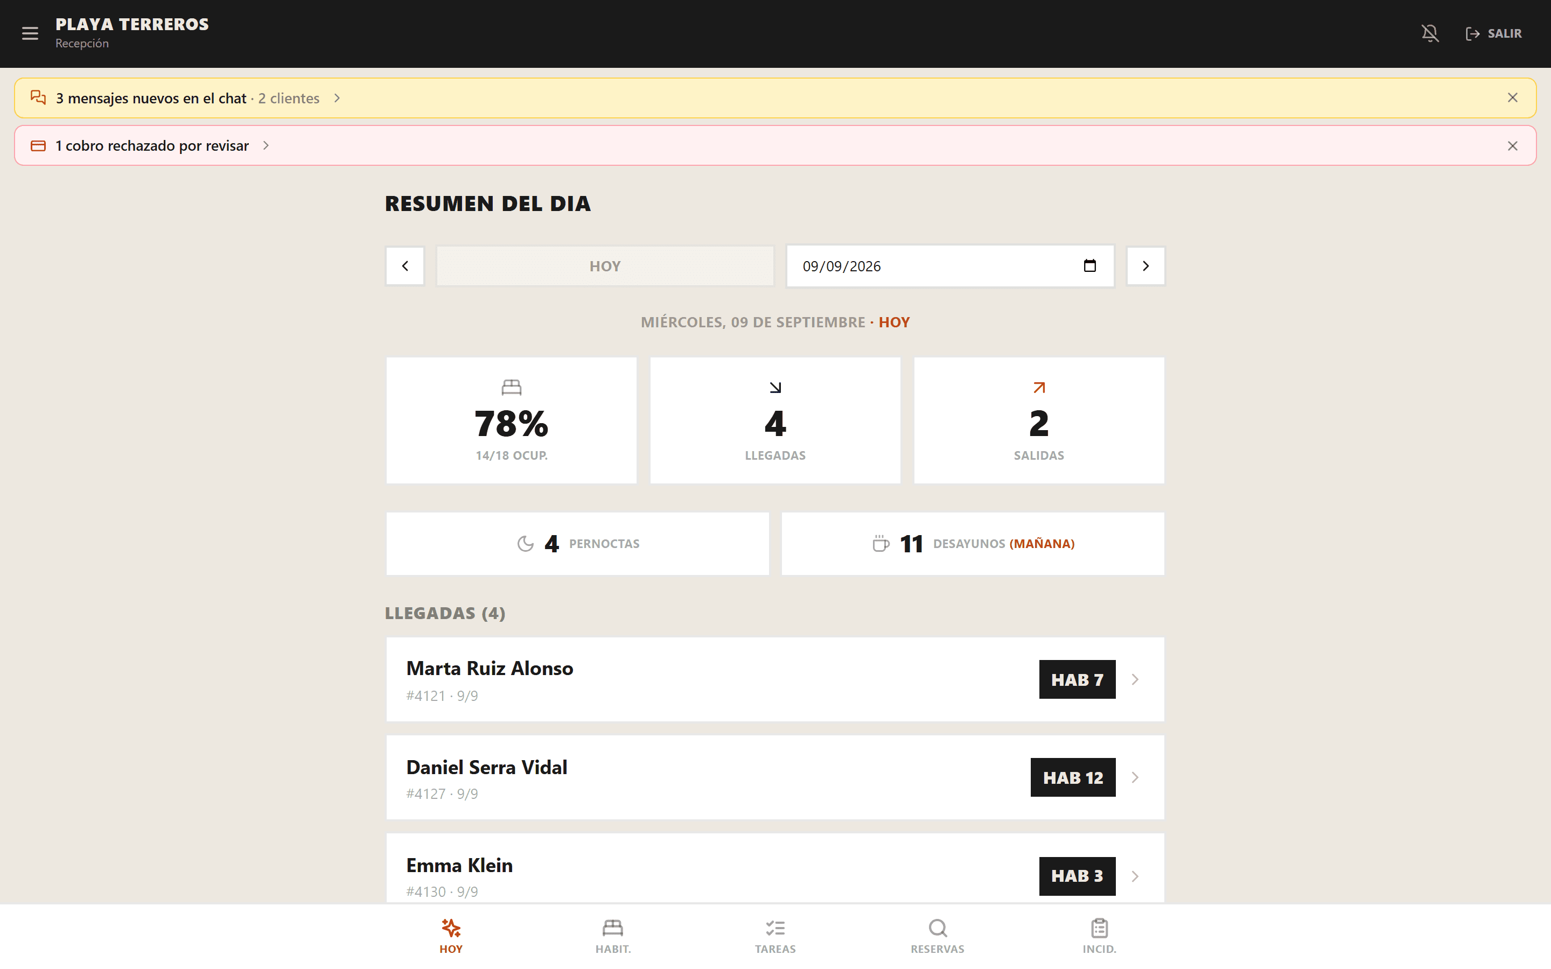1551x969 pixels.
Task: Click the HAB 12 room badge
Action: click(x=1073, y=777)
